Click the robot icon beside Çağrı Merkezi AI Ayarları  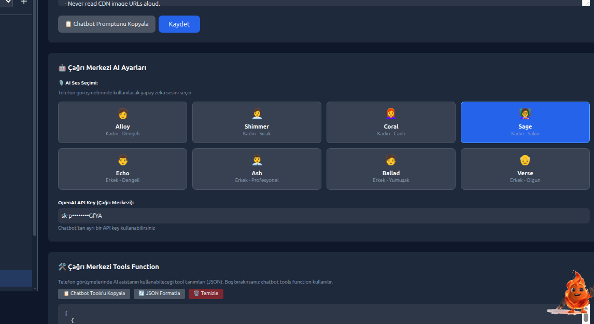click(x=62, y=67)
